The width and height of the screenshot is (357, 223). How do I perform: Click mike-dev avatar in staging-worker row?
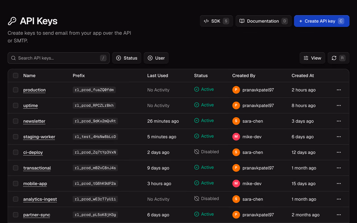tap(236, 136)
